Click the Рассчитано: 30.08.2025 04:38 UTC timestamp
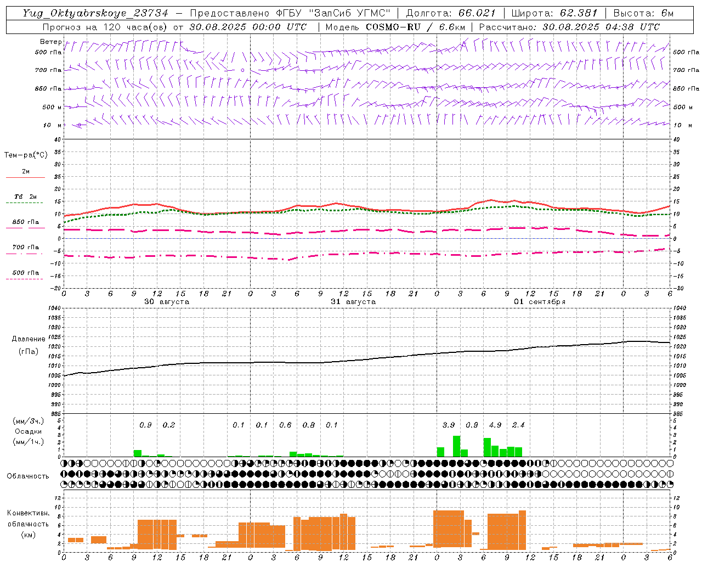The width and height of the screenshot is (702, 562). click(x=569, y=27)
